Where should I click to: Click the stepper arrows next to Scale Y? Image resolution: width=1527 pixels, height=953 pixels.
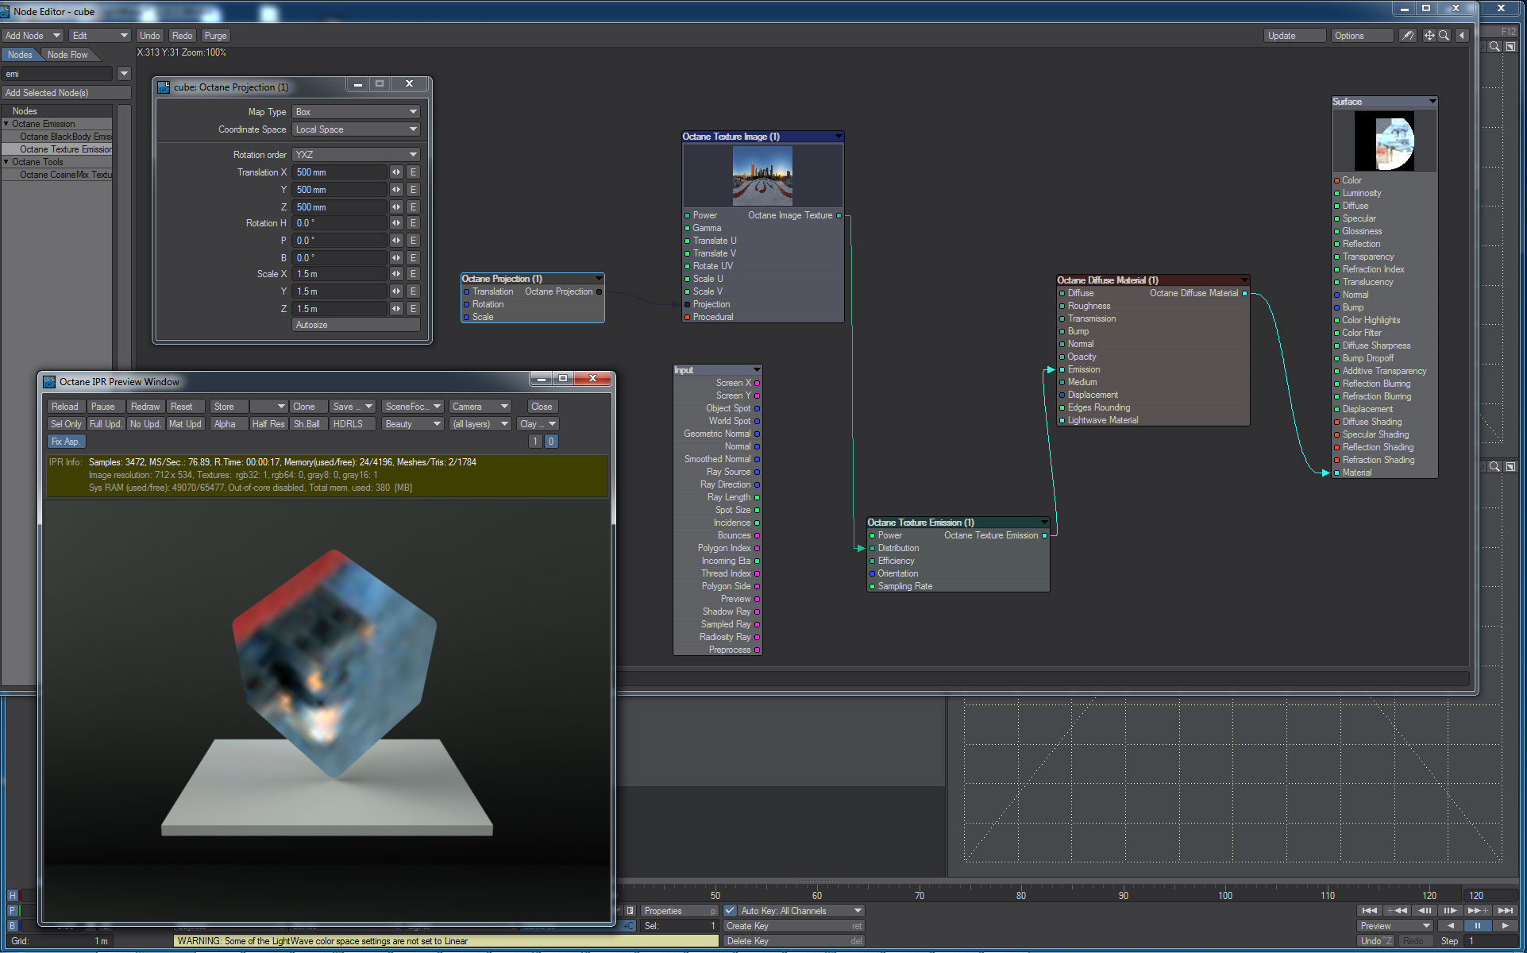point(395,291)
